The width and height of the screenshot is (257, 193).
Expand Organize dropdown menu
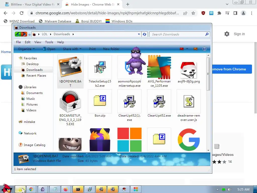[26, 49]
